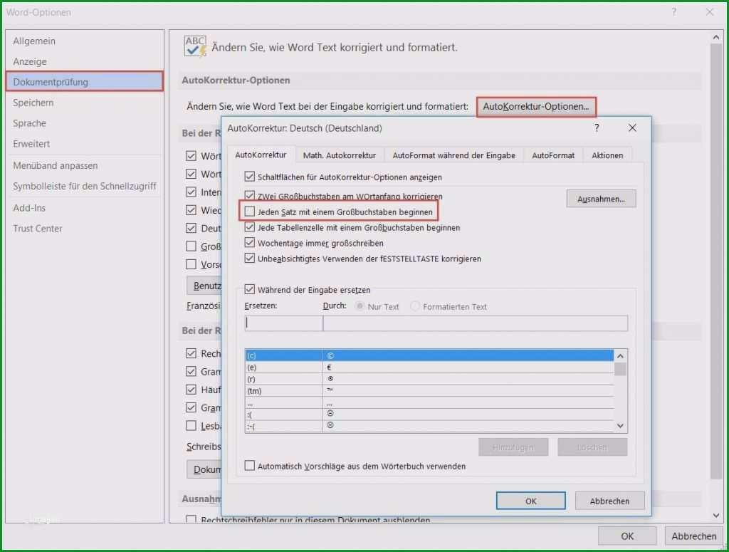The image size is (729, 552).
Task: Switch to the AutoKorrektur tab
Action: 261,155
